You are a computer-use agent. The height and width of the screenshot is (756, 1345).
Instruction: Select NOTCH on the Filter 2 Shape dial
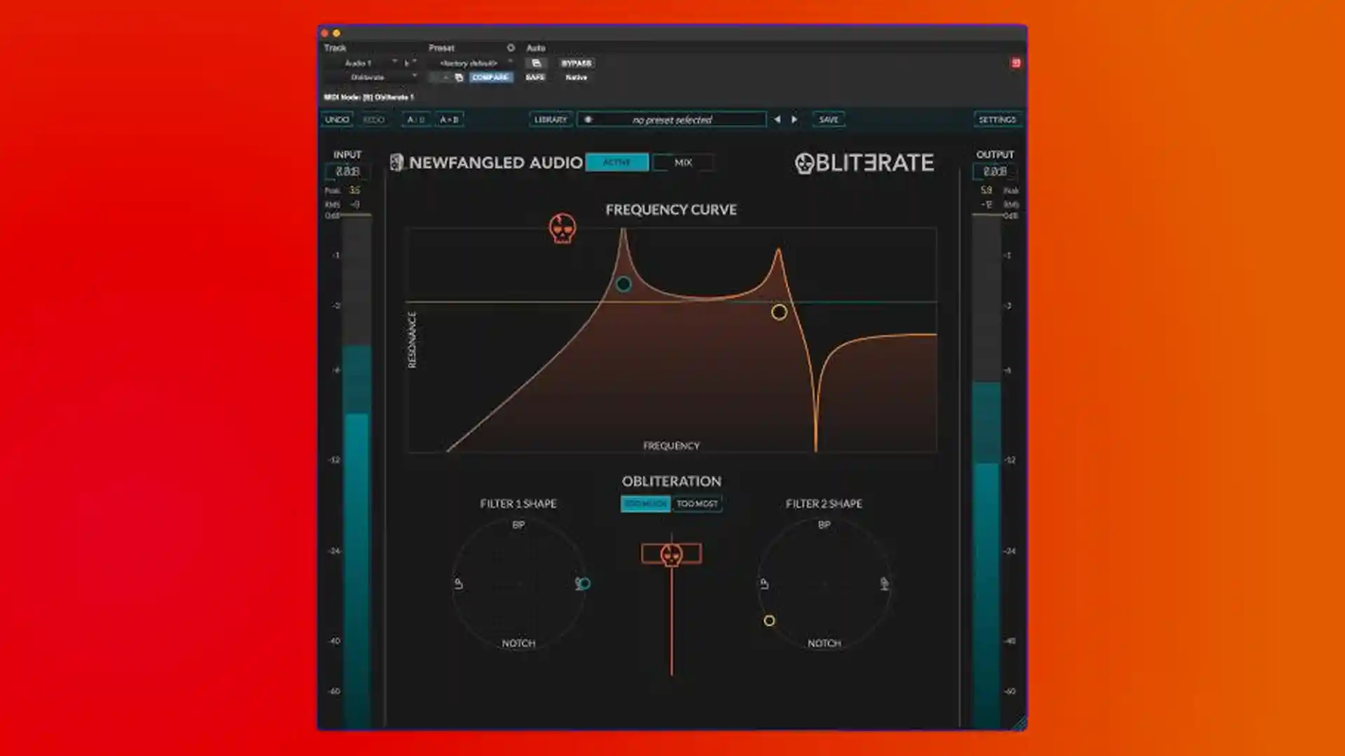click(824, 643)
